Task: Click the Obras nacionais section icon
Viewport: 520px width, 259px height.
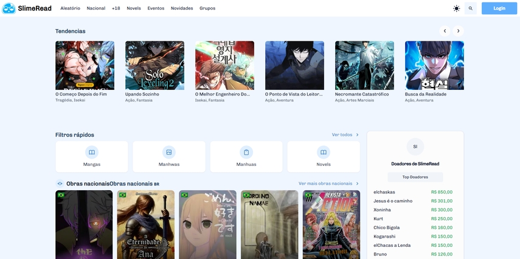Action: click(x=60, y=184)
